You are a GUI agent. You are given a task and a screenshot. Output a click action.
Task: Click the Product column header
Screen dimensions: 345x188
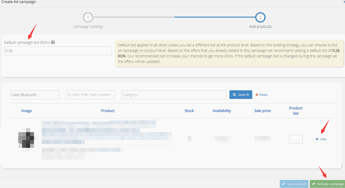coord(108,111)
